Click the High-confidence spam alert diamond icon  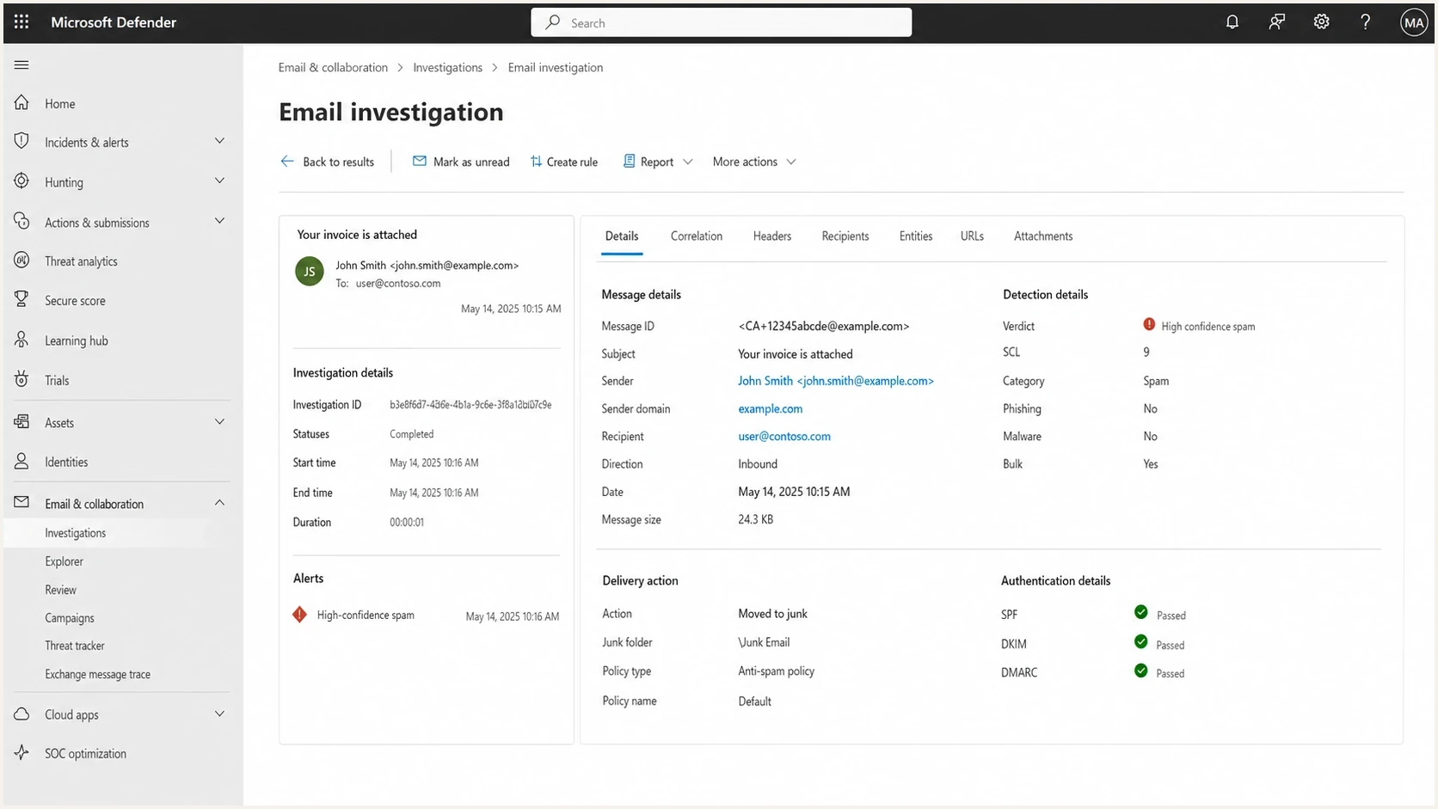(x=299, y=615)
